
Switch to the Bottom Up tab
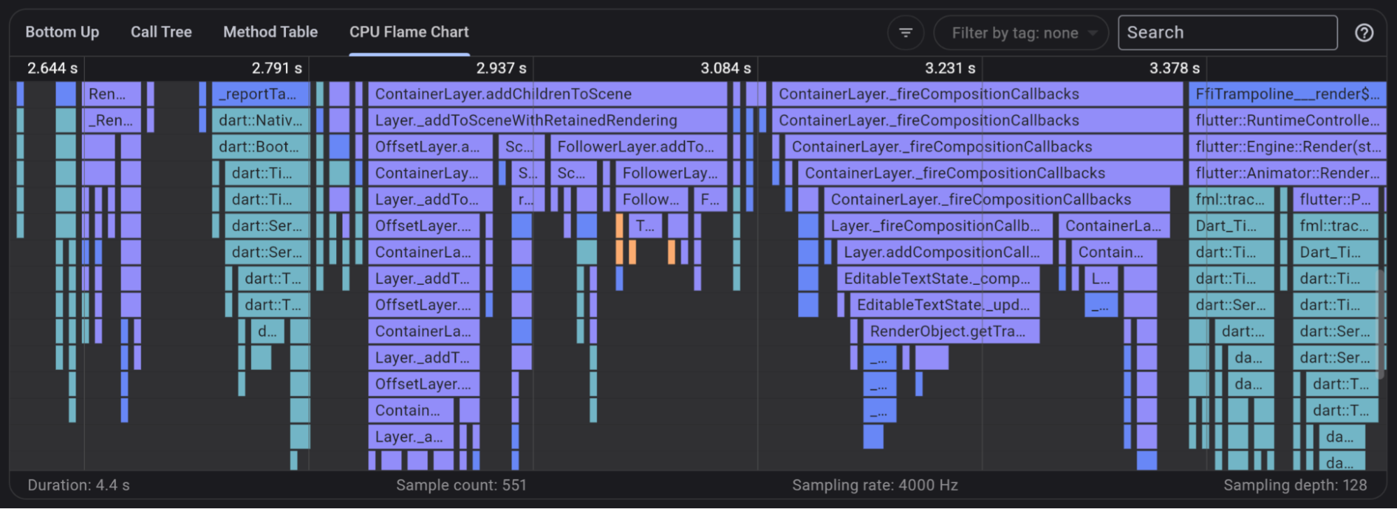62,32
